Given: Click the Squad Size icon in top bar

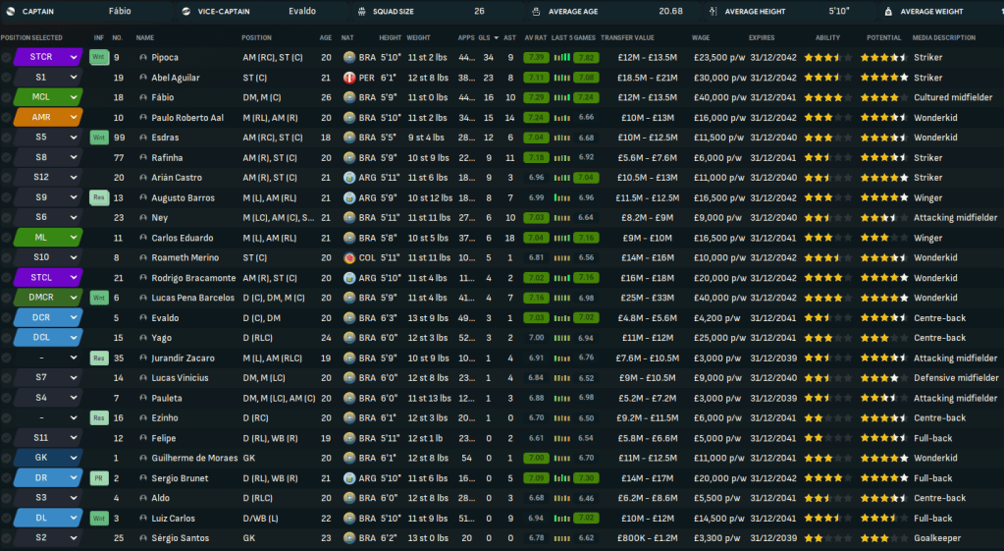Looking at the screenshot, I should (x=362, y=12).
